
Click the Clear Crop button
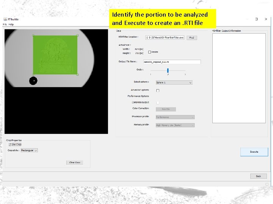tap(75, 162)
